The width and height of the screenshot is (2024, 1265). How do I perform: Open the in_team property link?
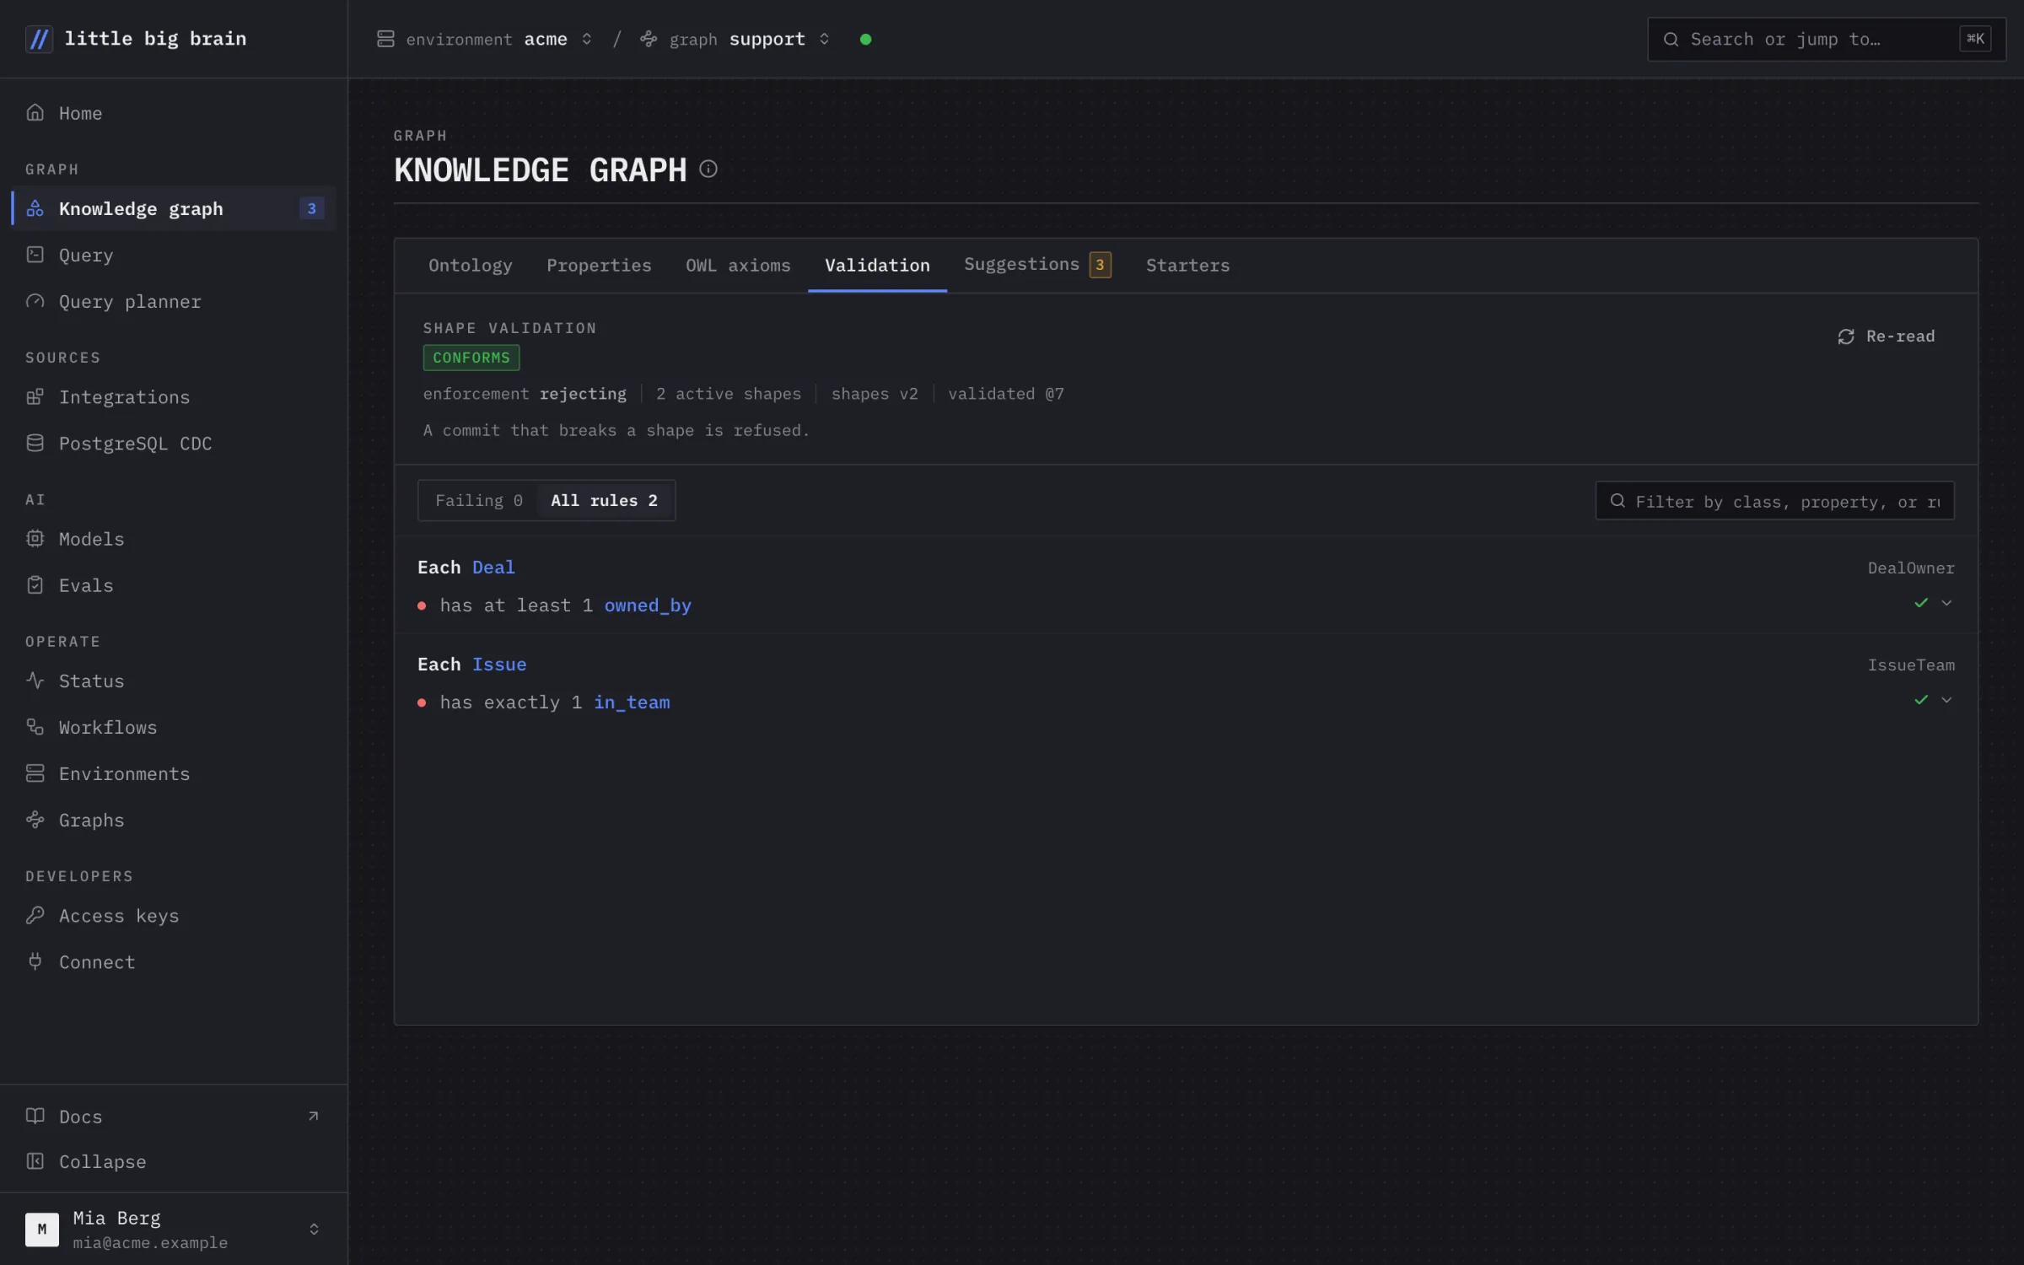tap(632, 702)
